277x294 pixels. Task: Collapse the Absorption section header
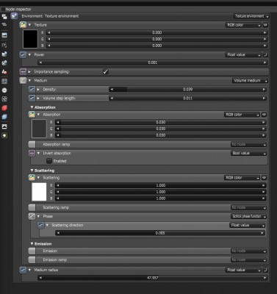point(43,107)
